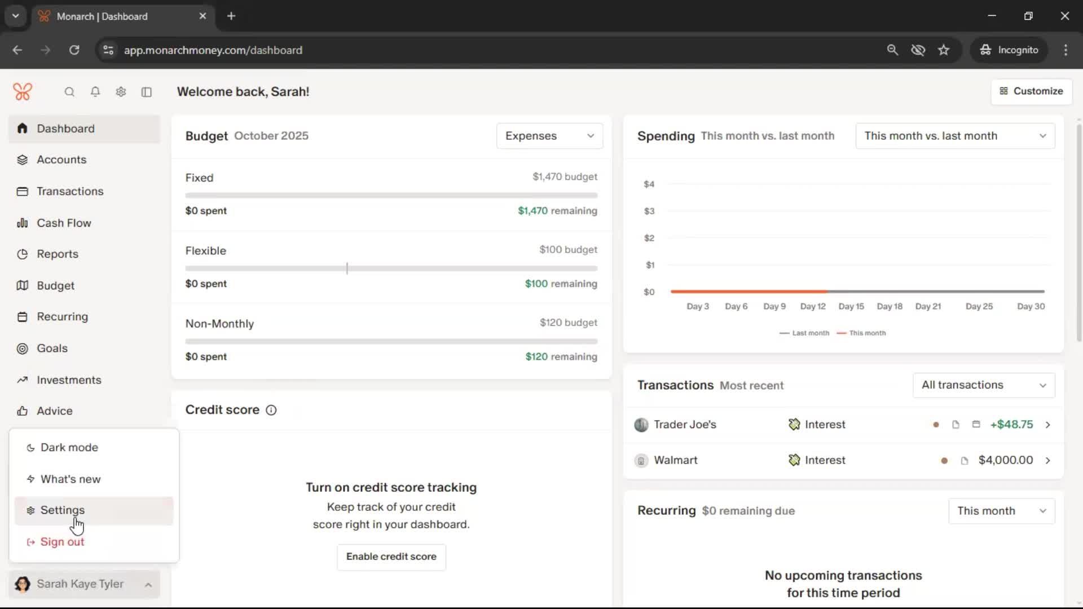Click the Flexible budget progress bar
The height and width of the screenshot is (609, 1083).
tap(391, 268)
